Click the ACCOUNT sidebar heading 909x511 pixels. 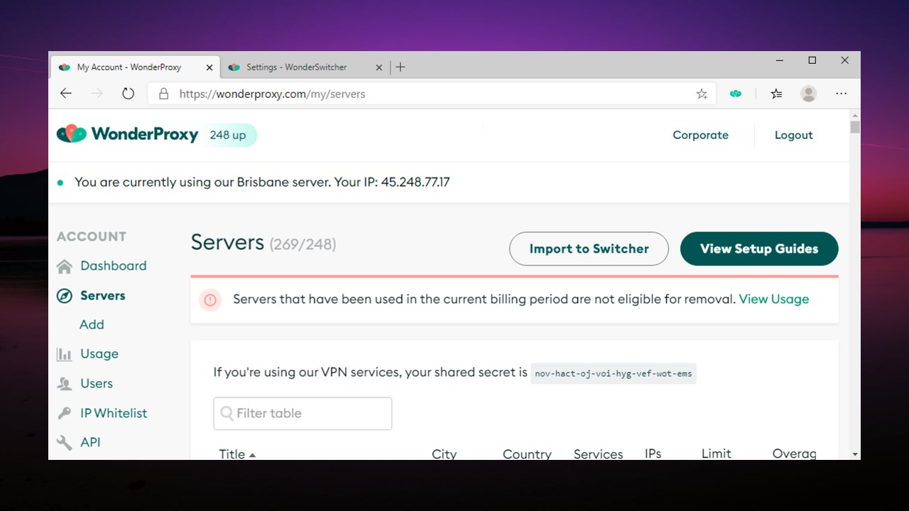tap(92, 236)
